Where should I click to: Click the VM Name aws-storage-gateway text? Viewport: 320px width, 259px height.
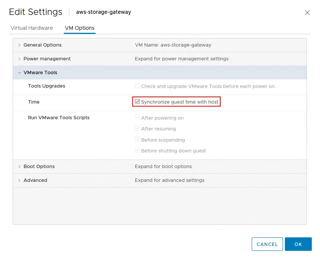[173, 45]
